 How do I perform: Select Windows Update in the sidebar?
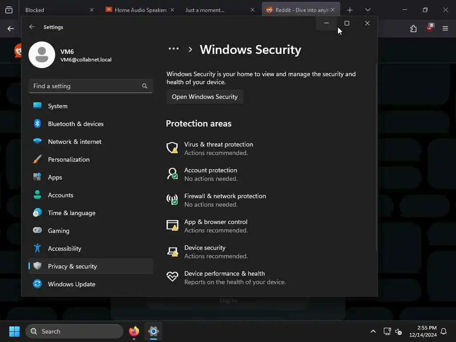coord(91,284)
